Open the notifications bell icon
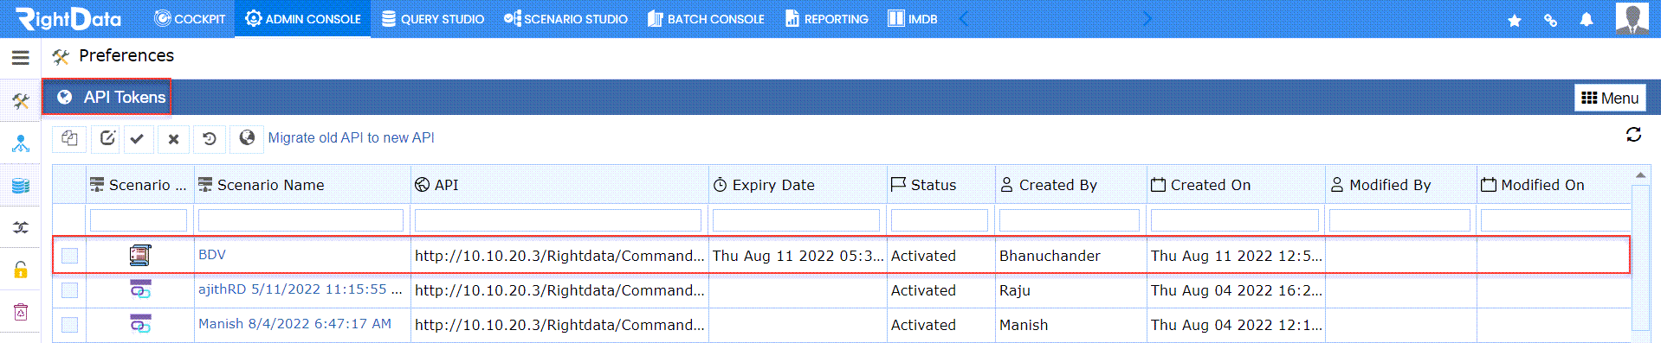Screen dimensions: 1661x343 click(x=1587, y=20)
